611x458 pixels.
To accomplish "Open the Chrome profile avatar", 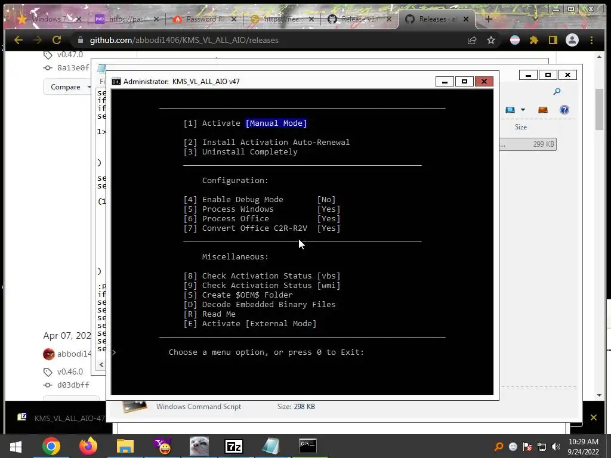I will (x=572, y=40).
